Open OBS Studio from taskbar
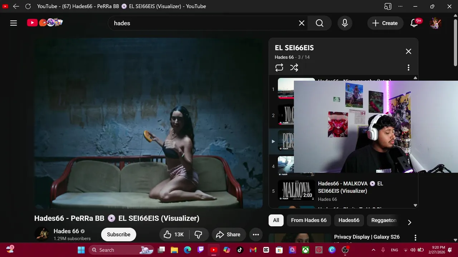The image size is (458, 257). coord(345,250)
